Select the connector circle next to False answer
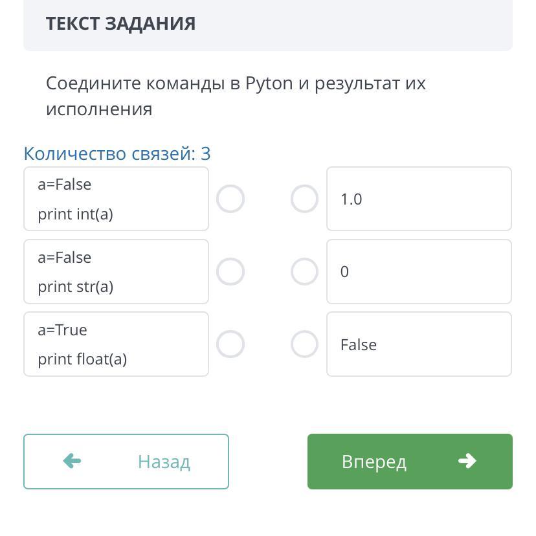 (304, 344)
